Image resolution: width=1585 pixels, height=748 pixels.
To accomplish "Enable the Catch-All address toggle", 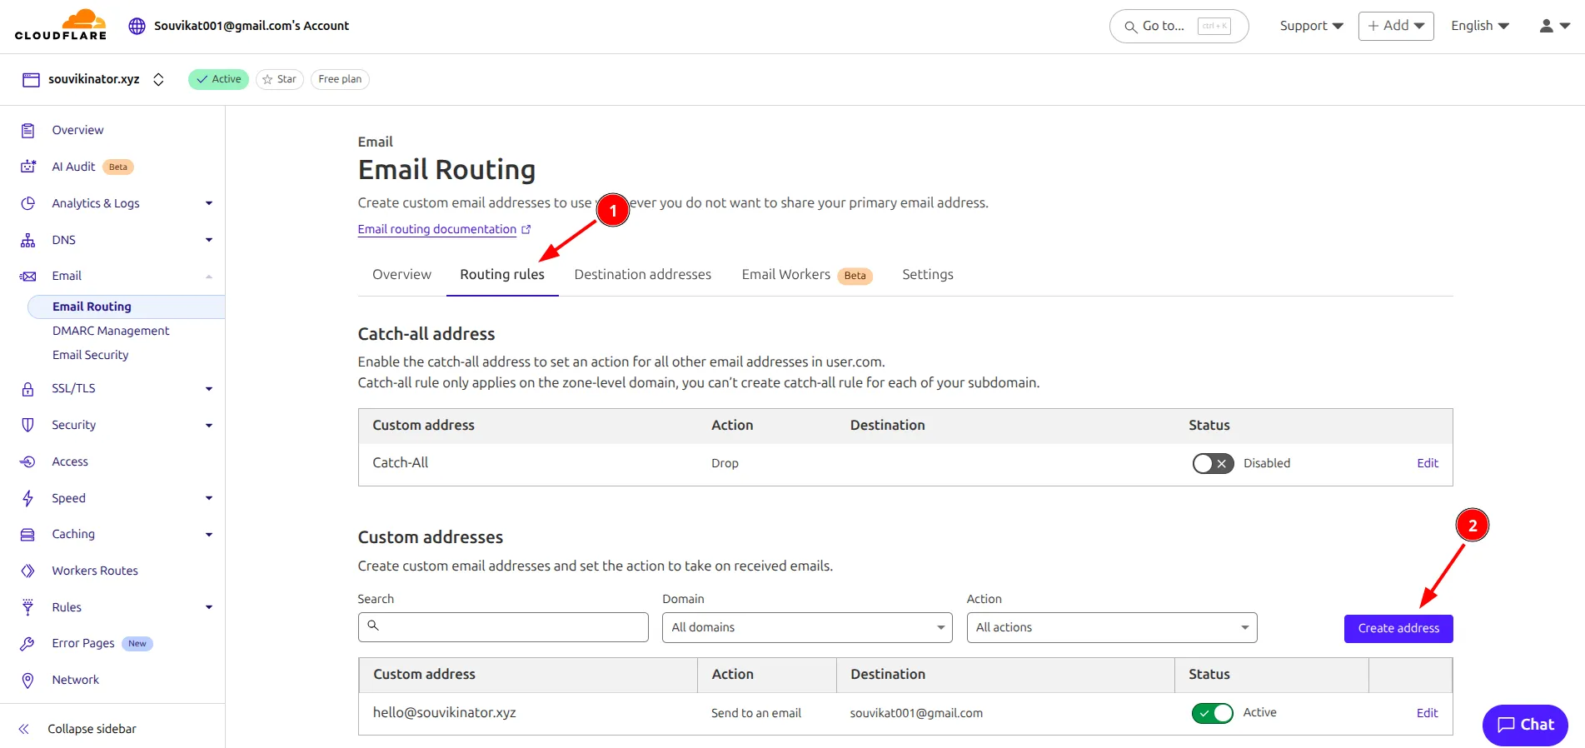I will click(1212, 464).
